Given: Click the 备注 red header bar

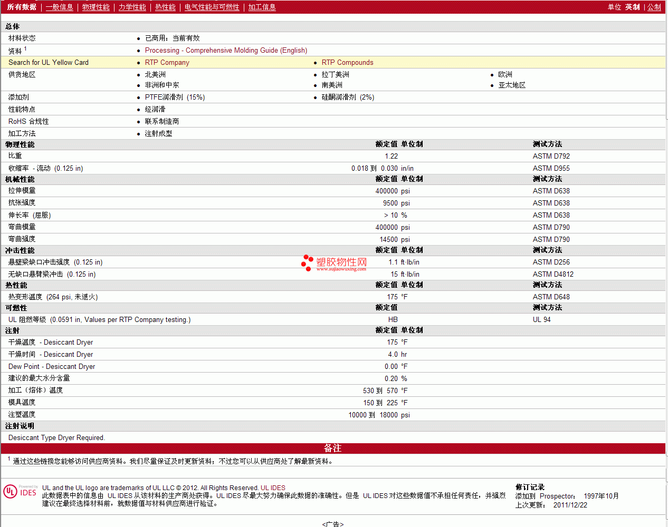Looking at the screenshot, I should [x=333, y=448].
